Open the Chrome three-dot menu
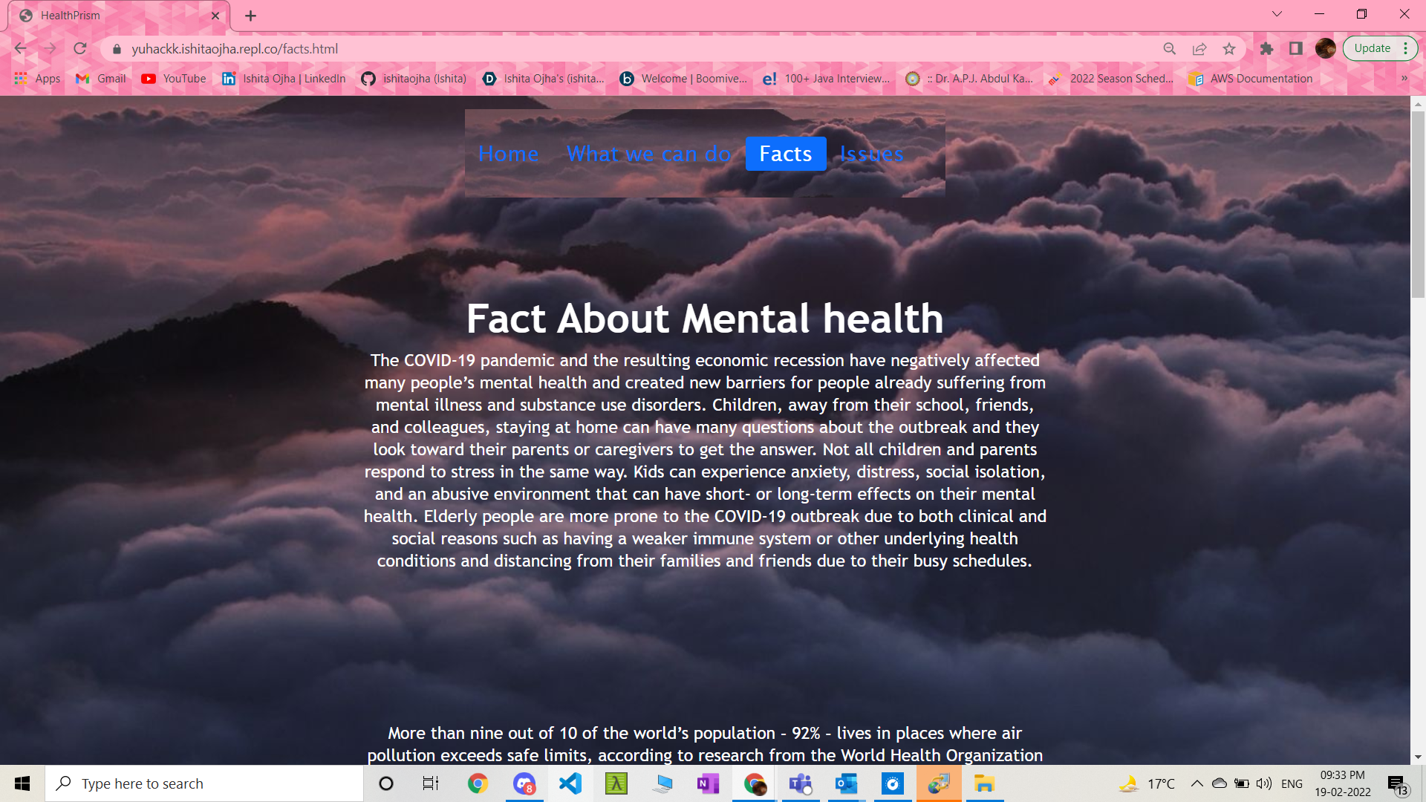Viewport: 1426px width, 802px height. 1406,49
